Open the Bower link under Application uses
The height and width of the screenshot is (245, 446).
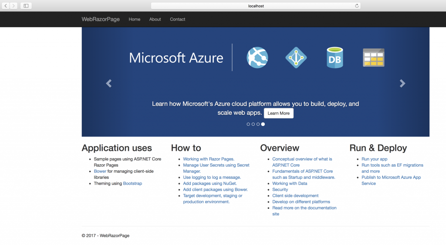pos(100,171)
